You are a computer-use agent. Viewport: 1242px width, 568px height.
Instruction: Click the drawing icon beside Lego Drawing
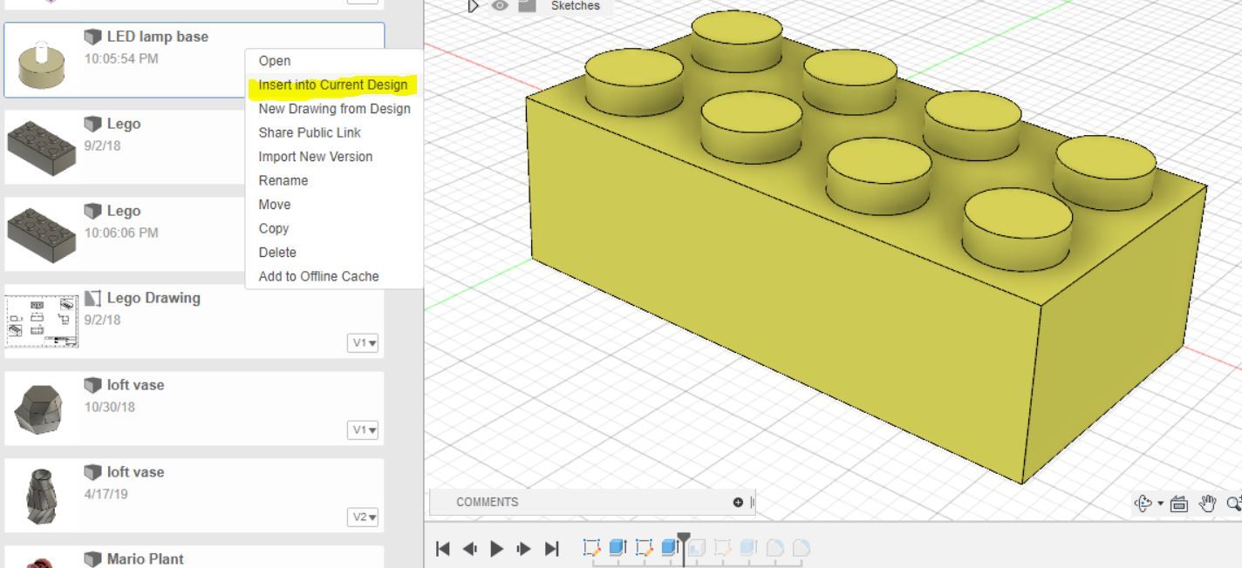click(92, 298)
